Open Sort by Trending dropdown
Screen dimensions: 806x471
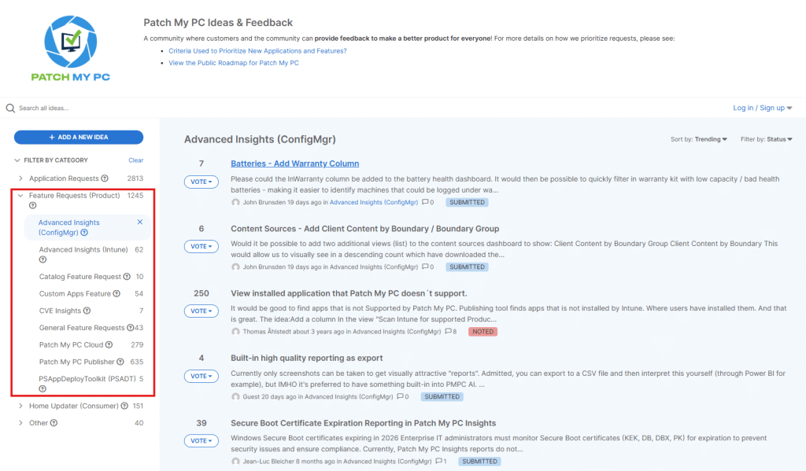pos(710,139)
